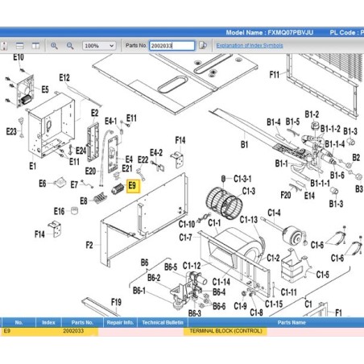Click the E12 part label

(64, 78)
